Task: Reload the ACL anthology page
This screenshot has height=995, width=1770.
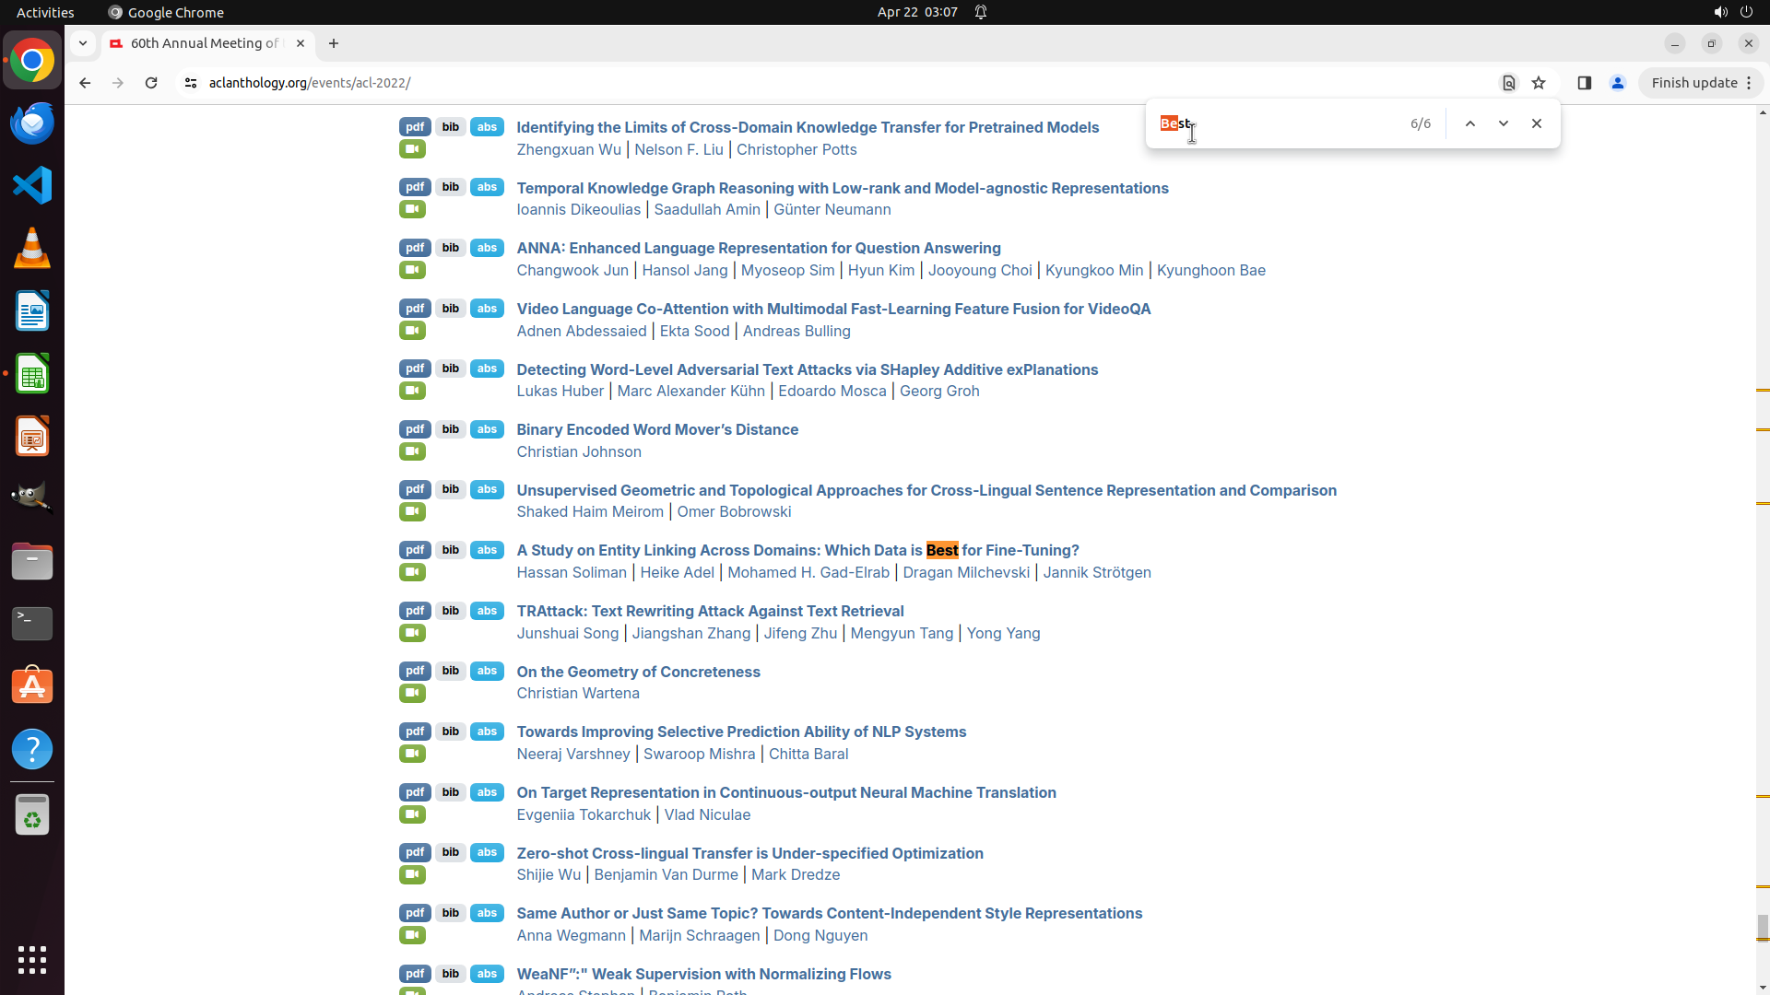Action: tap(151, 83)
